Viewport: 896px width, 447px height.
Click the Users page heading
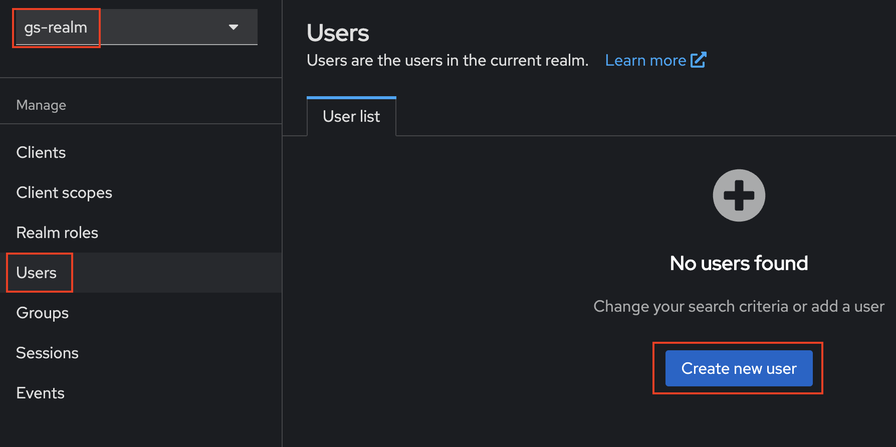[x=338, y=33]
